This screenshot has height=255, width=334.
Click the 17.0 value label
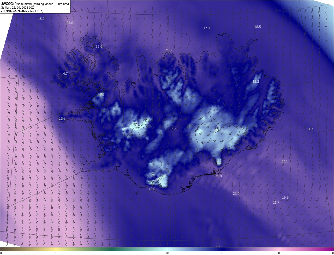coord(206,28)
